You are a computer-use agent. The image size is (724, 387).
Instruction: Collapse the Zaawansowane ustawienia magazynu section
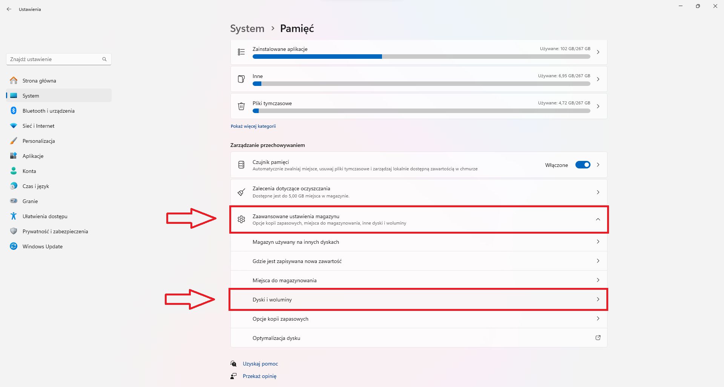tap(598, 219)
